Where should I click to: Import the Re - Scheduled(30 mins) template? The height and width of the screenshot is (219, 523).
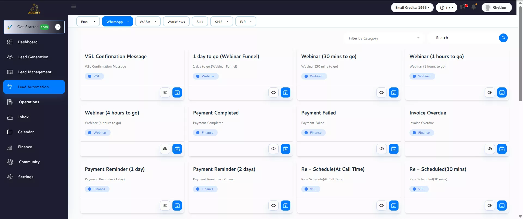(502, 206)
